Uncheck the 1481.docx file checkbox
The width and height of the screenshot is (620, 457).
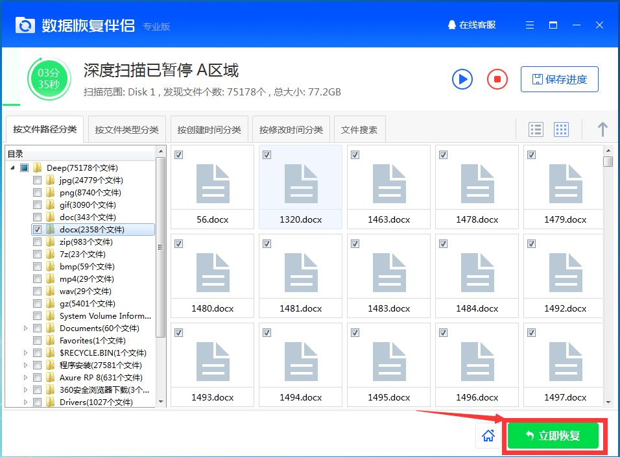(x=267, y=243)
